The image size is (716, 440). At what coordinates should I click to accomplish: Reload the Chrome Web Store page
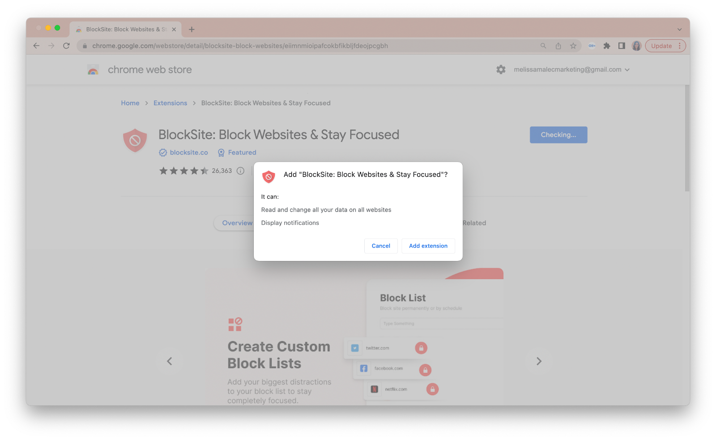click(x=66, y=46)
